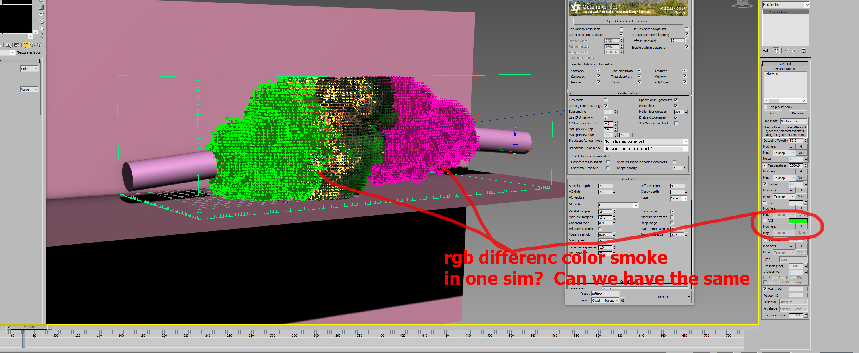Toggle the Motion blur checkbox
The height and width of the screenshot is (353, 859).
675,106
